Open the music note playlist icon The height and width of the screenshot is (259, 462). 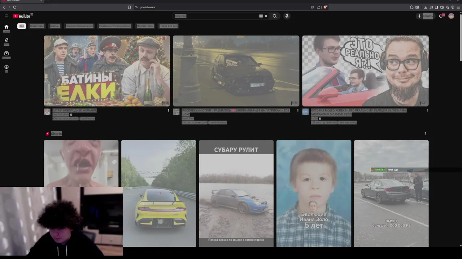point(431,7)
